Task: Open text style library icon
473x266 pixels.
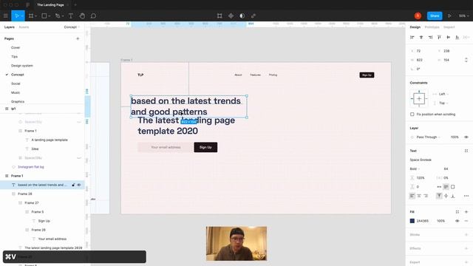Action: [466, 151]
